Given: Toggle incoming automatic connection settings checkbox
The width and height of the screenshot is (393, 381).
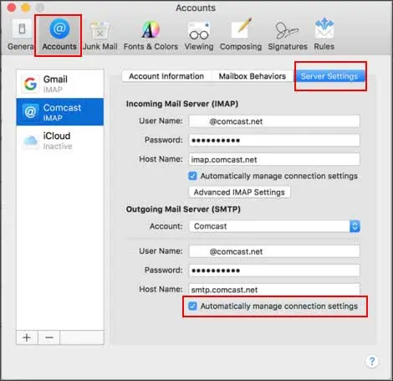Looking at the screenshot, I should [192, 176].
